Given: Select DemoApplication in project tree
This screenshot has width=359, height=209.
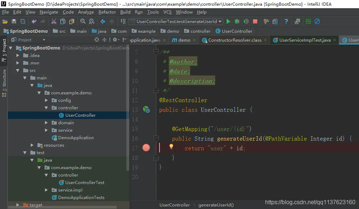Looking at the screenshot, I should point(76,138).
